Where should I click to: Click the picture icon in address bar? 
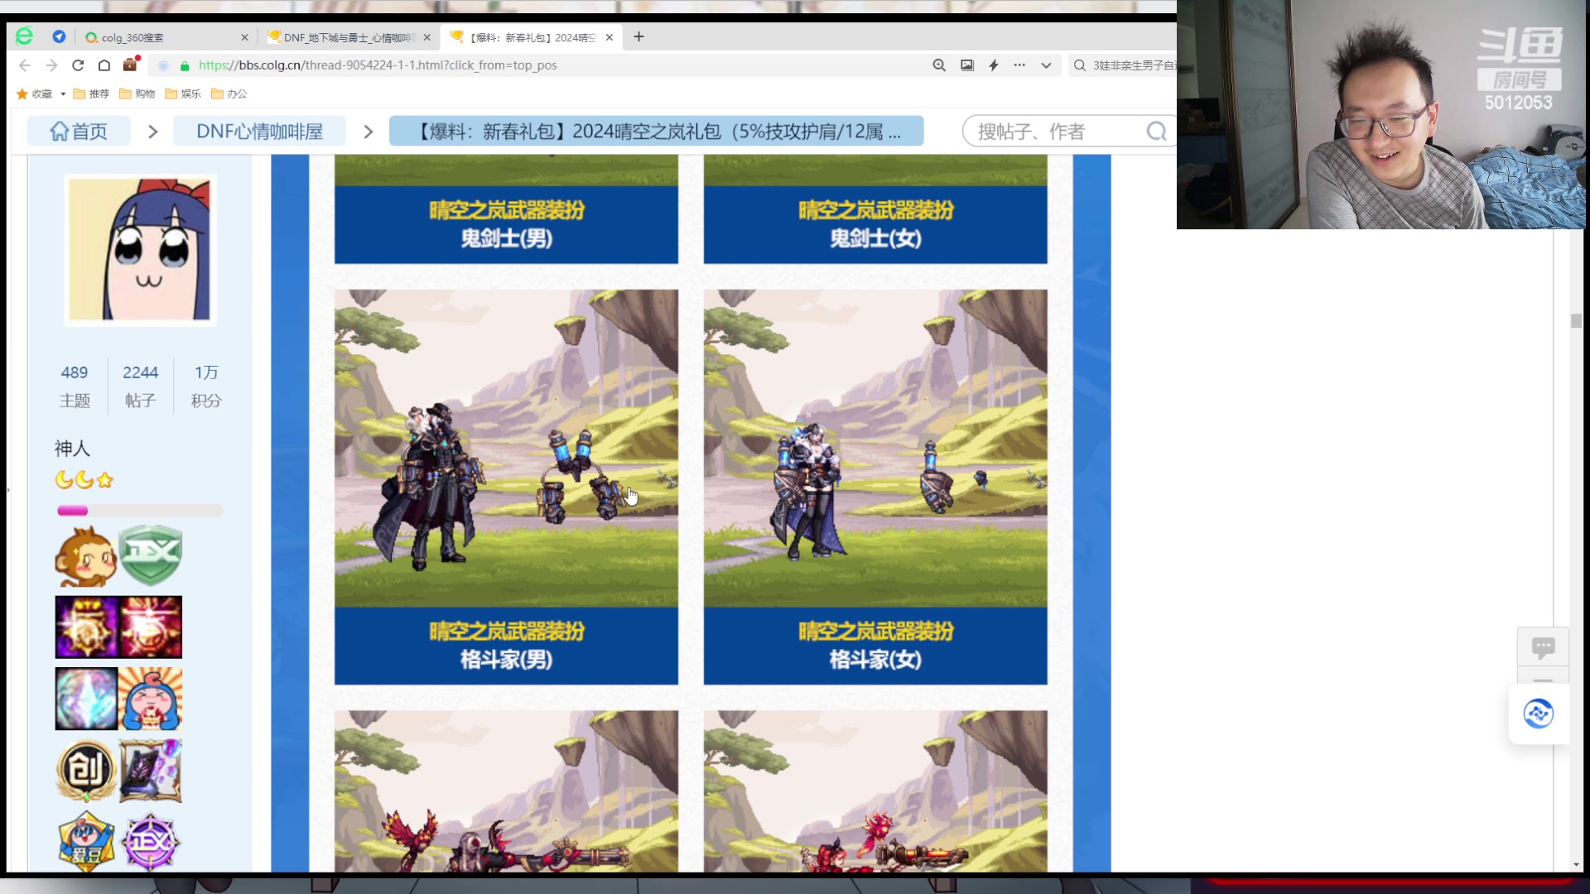967,65
